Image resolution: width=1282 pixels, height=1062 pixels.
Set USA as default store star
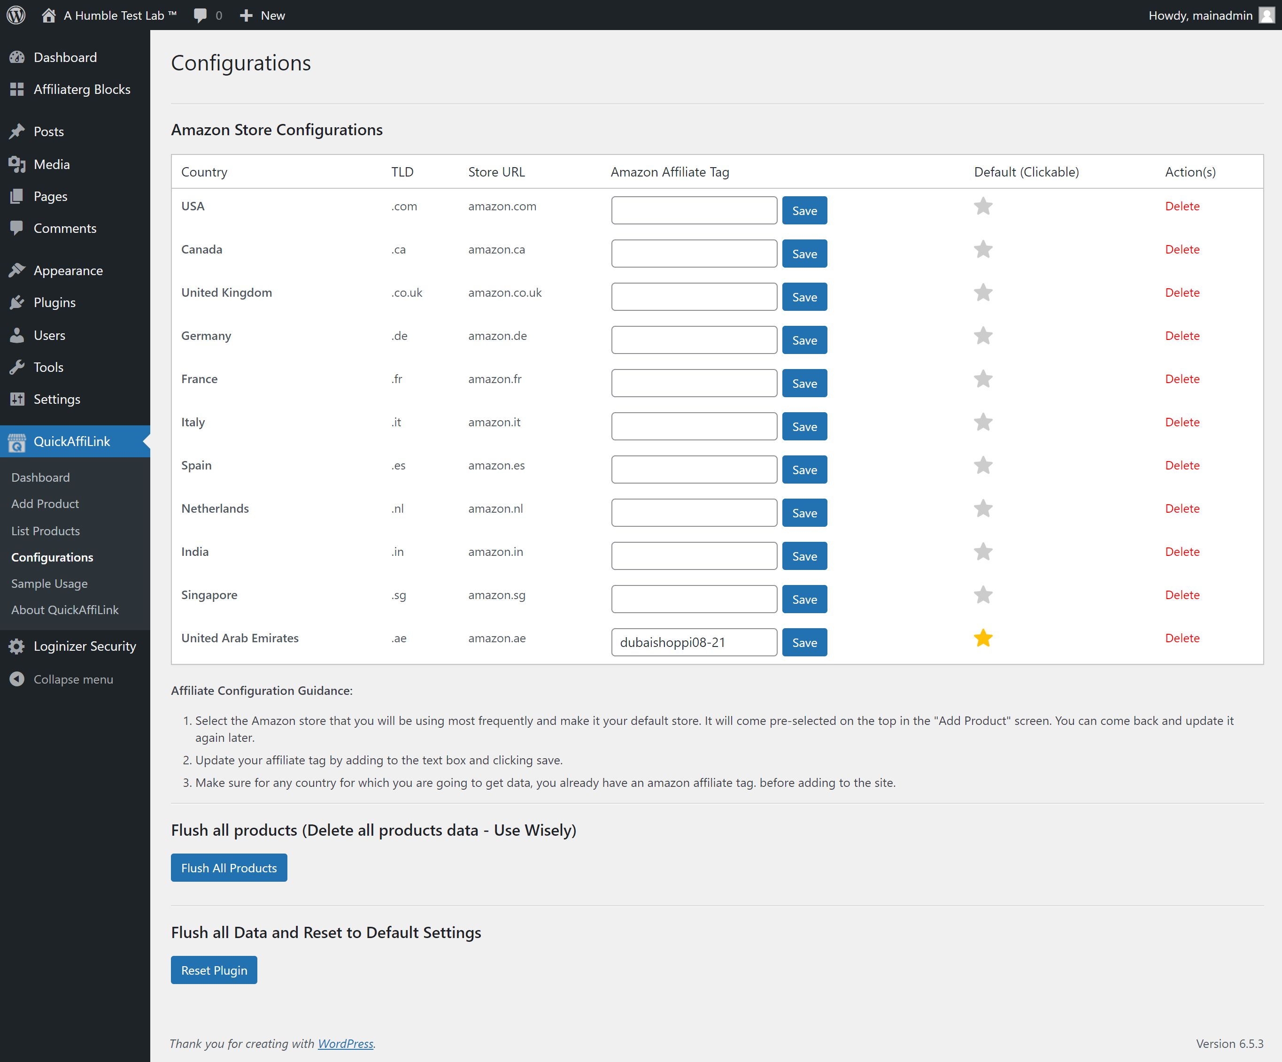click(983, 206)
